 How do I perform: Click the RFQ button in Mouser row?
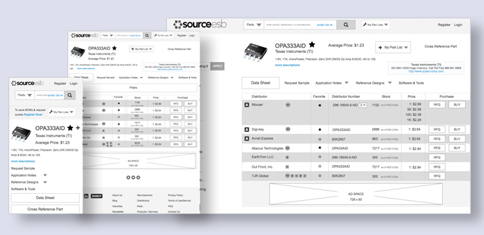[437, 104]
